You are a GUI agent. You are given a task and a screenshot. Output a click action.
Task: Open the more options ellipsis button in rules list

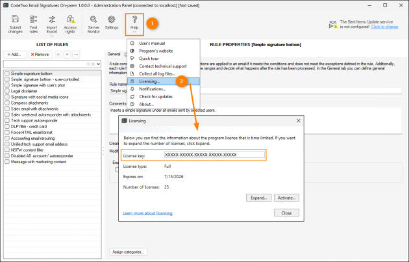76,55
